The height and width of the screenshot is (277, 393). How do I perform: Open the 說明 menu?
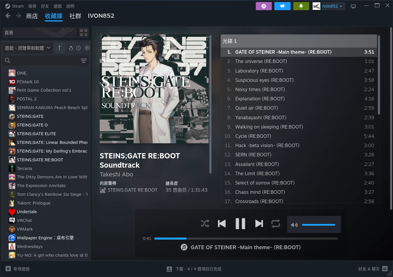pyautogui.click(x=70, y=6)
